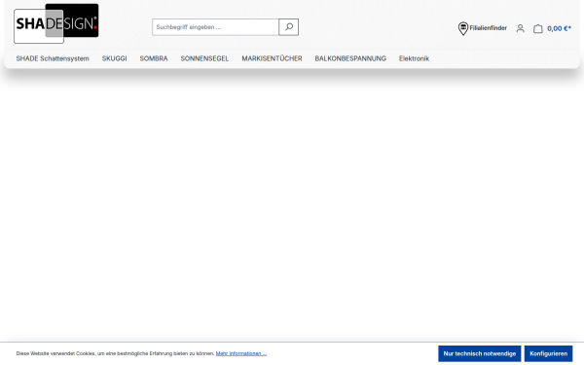Click the magnifier search button
Viewport: 584px width, 365px height.
[x=289, y=27]
